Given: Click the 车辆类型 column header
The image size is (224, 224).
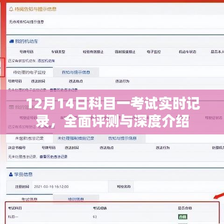Looking at the screenshot, I should click(x=58, y=52).
